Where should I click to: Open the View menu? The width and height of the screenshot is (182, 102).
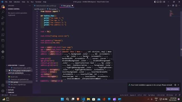[x=23, y=2]
